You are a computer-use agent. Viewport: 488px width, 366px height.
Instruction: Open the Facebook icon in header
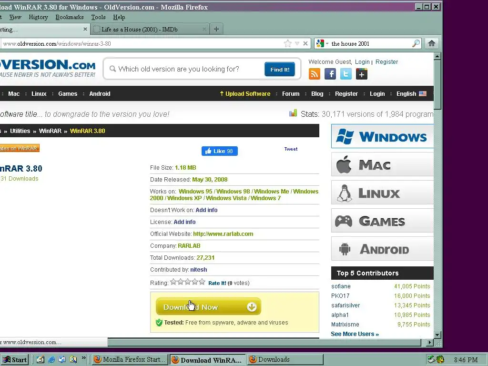pyautogui.click(x=330, y=74)
